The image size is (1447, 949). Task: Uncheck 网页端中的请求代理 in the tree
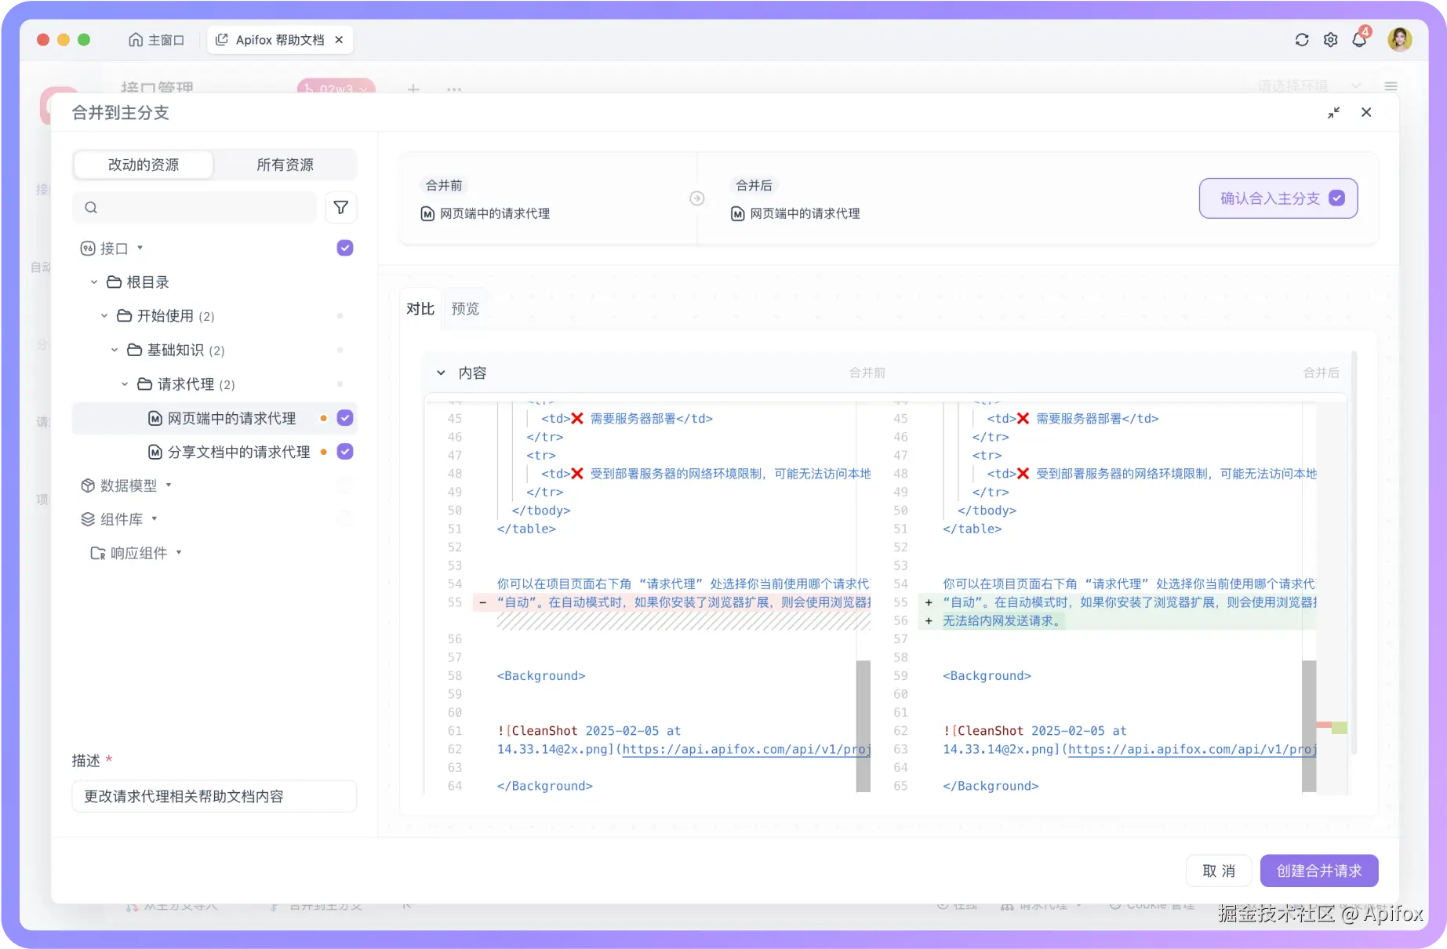click(344, 417)
